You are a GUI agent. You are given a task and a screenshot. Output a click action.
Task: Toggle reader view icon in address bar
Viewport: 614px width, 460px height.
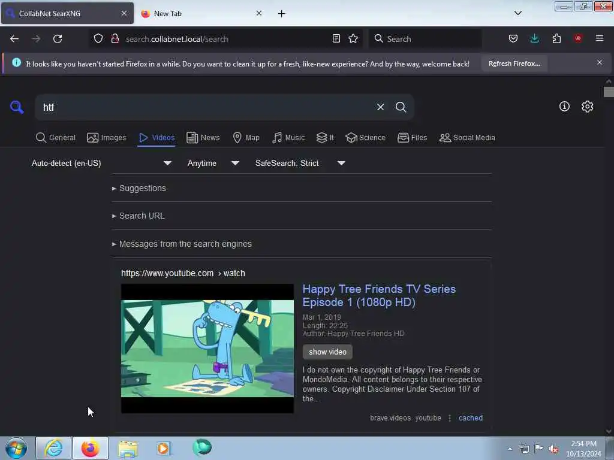(336, 38)
